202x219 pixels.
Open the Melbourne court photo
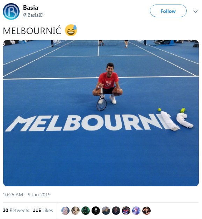[x=101, y=113]
